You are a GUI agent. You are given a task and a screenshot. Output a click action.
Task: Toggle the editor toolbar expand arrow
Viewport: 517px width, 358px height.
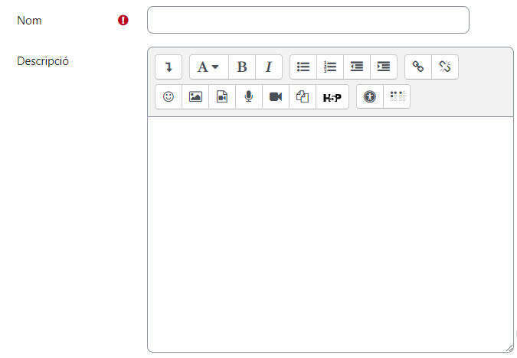point(169,67)
